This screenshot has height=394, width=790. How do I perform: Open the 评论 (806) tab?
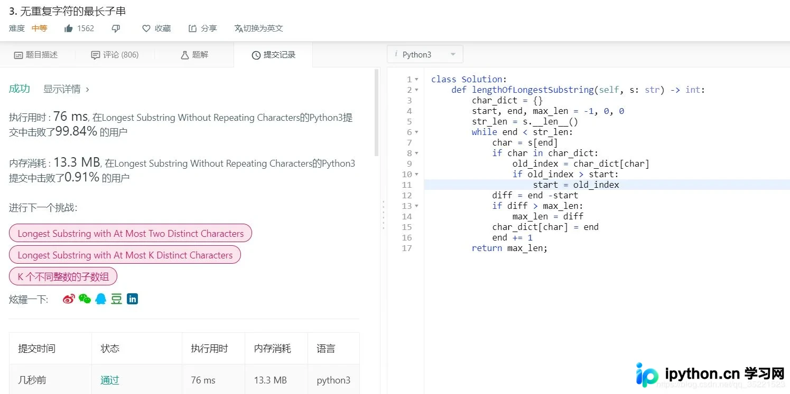pos(115,55)
